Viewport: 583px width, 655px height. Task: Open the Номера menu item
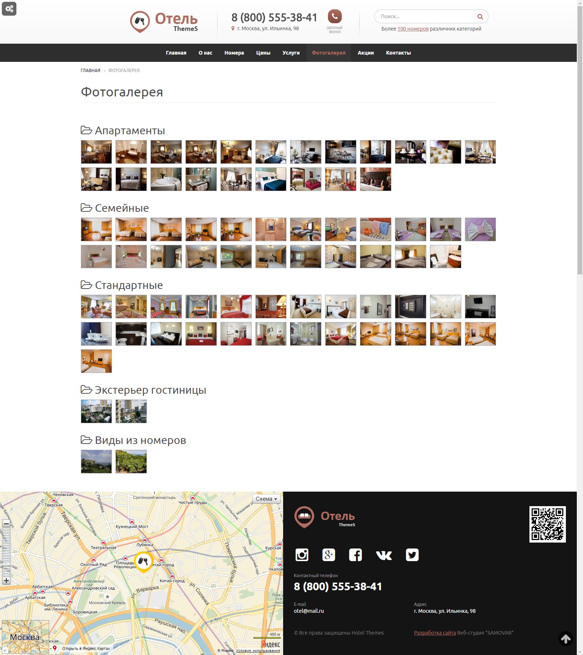point(234,53)
